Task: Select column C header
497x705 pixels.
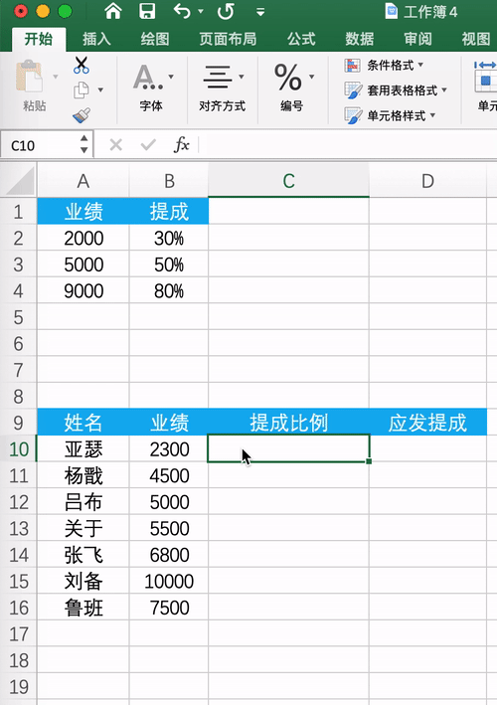Action: click(x=288, y=181)
